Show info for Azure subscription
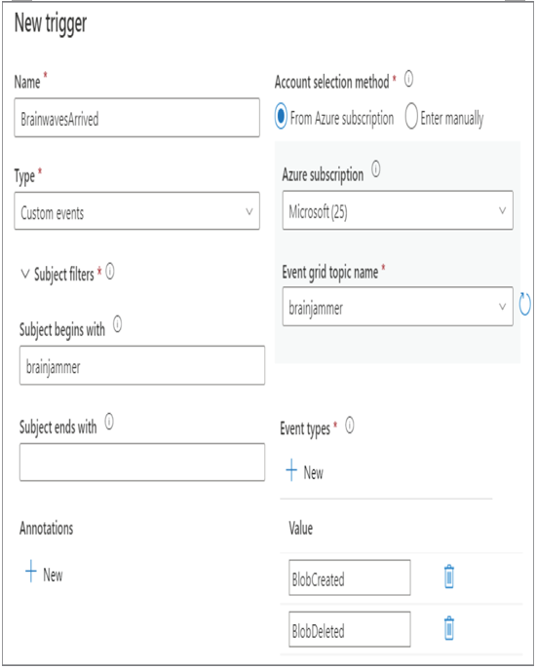The image size is (537, 669). [x=375, y=169]
